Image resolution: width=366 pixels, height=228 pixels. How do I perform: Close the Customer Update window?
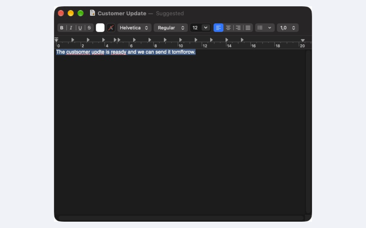point(61,13)
